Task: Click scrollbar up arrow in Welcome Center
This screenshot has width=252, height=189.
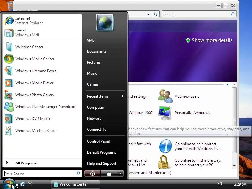Action: click(x=234, y=84)
